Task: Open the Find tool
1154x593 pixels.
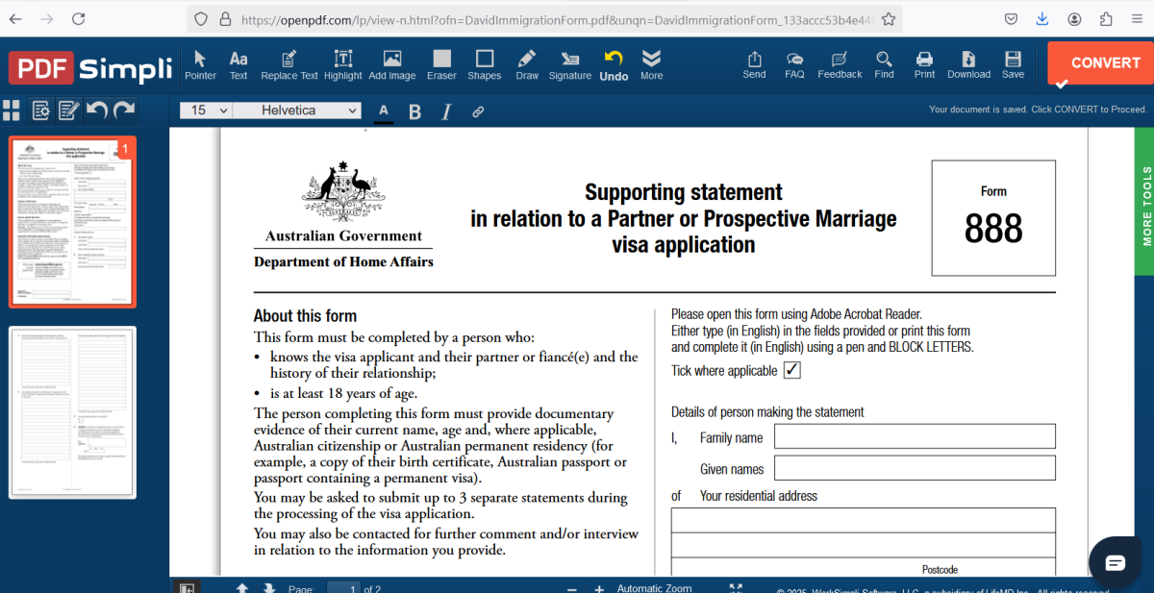Action: point(884,64)
